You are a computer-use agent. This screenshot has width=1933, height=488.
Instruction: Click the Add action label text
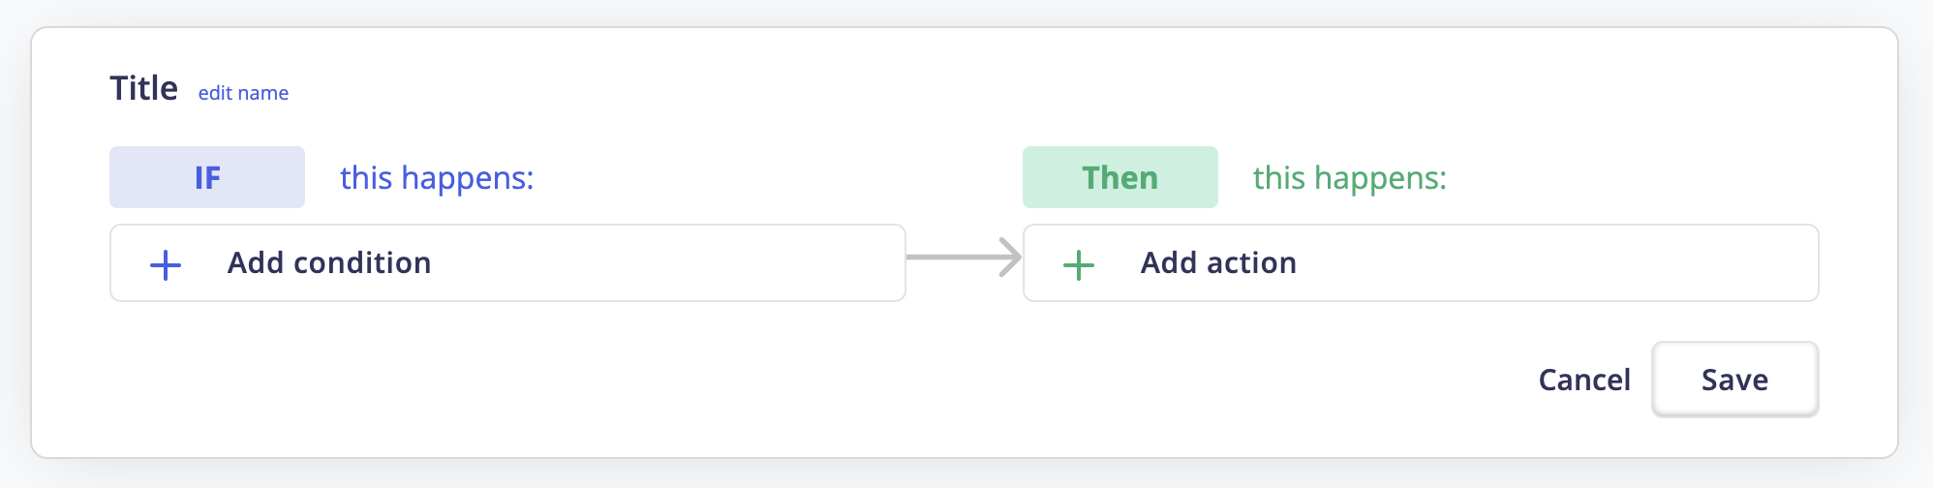pos(1217,263)
